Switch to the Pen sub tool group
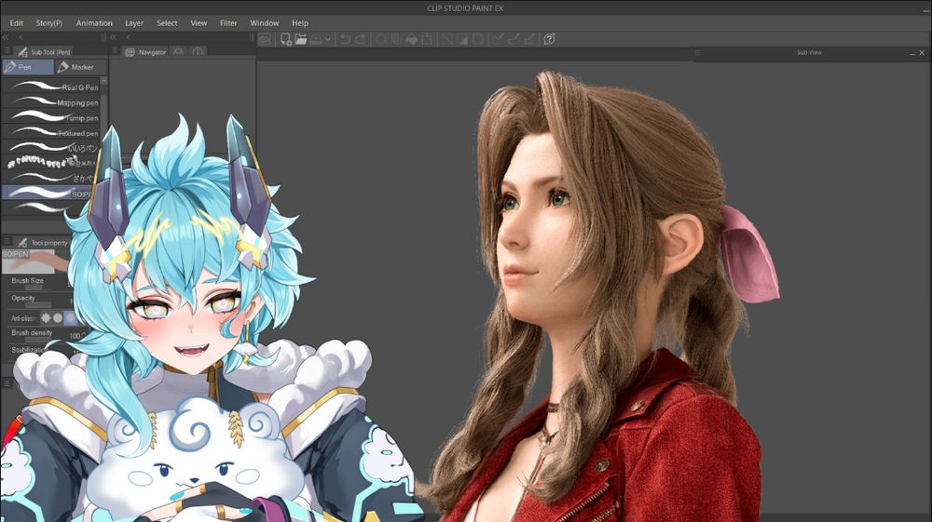This screenshot has height=522, width=932. click(x=27, y=67)
